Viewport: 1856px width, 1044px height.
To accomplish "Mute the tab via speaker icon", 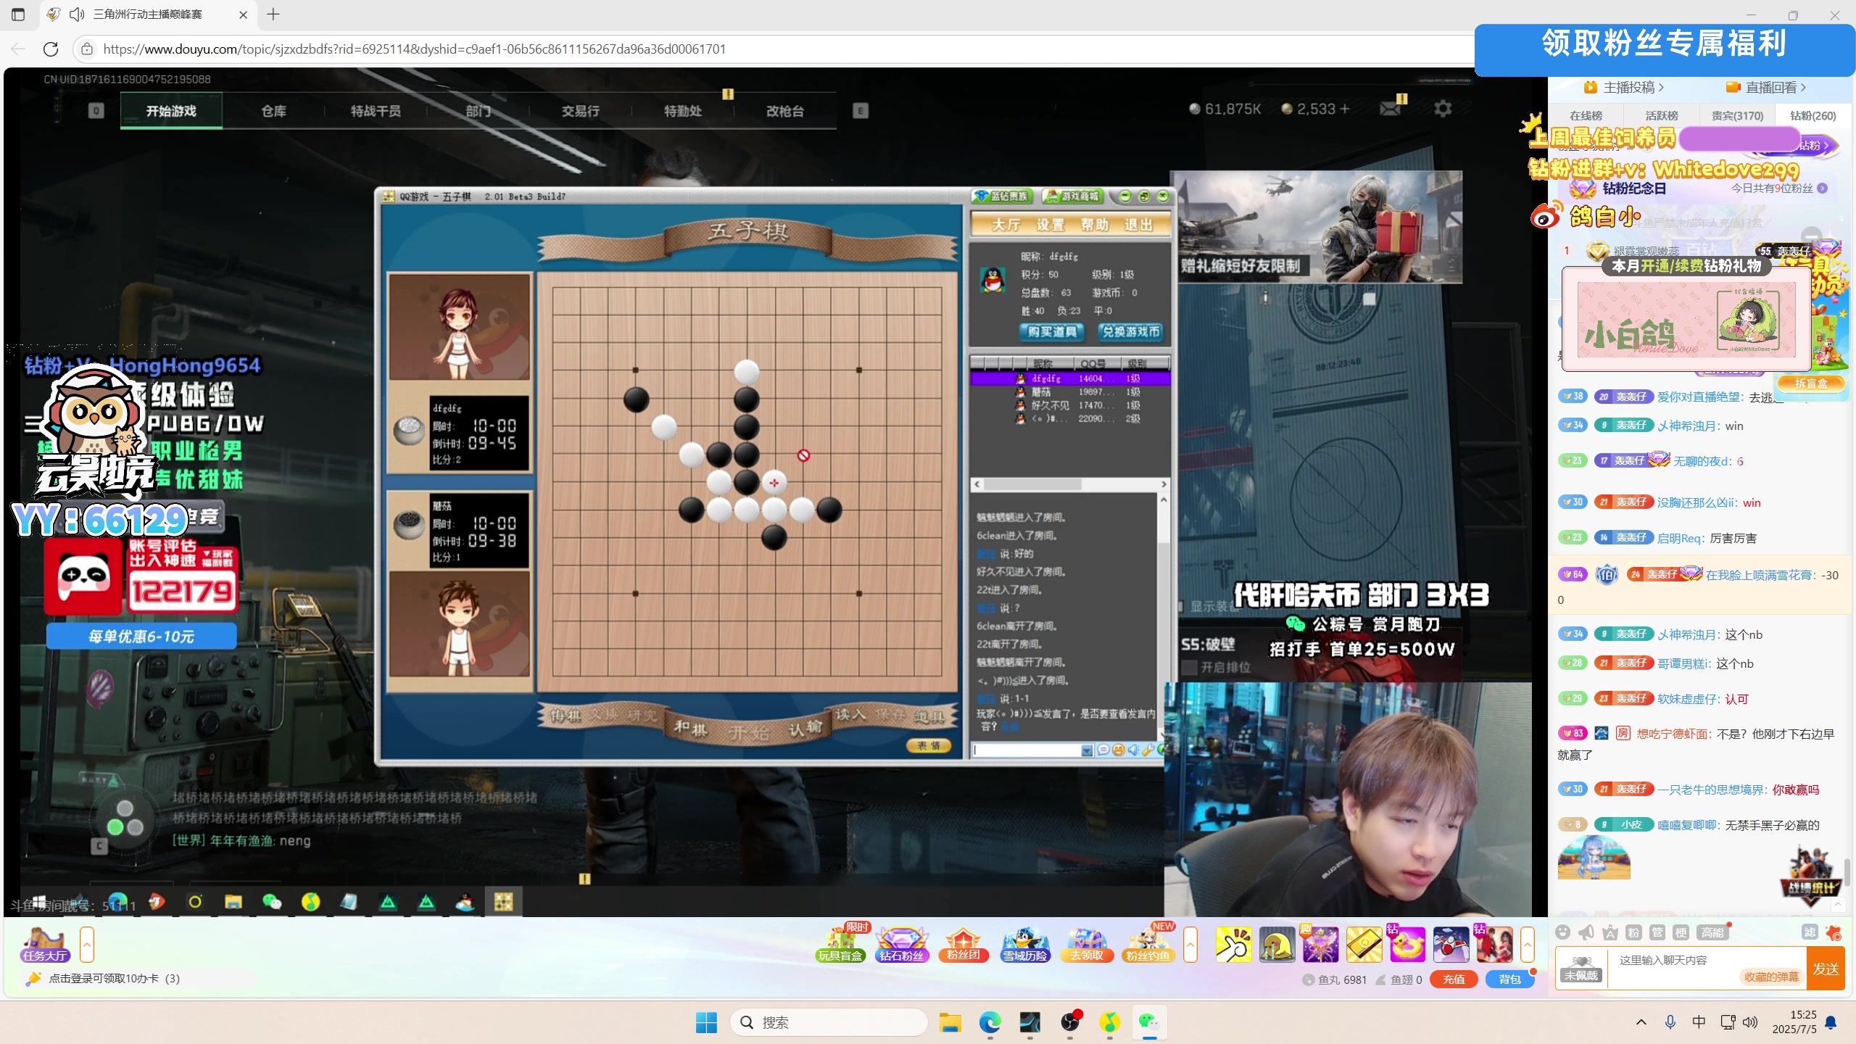I will [77, 14].
